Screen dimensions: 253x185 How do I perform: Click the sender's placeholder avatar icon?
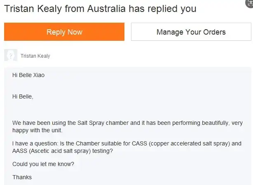tap(11, 56)
